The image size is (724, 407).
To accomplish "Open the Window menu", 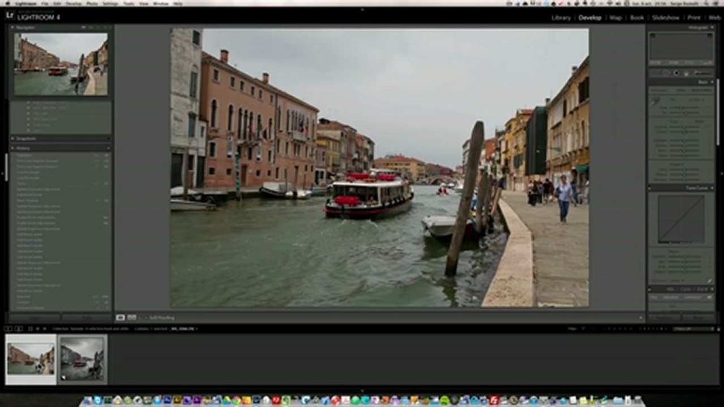I will pos(161,3).
